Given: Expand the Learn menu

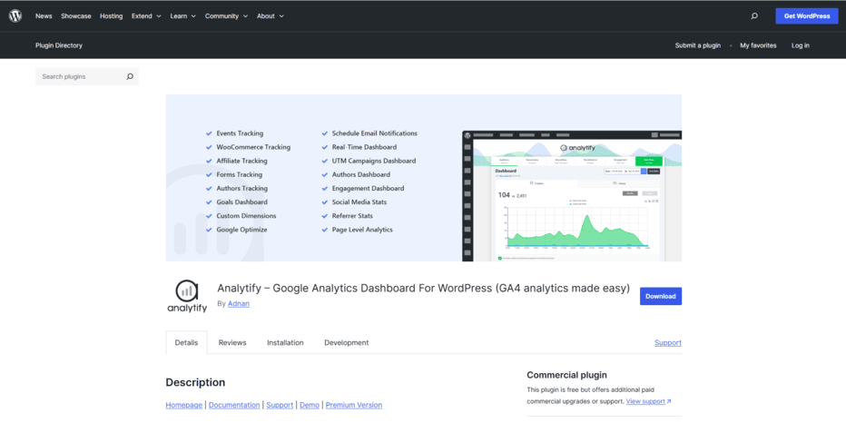Looking at the screenshot, I should [x=182, y=16].
